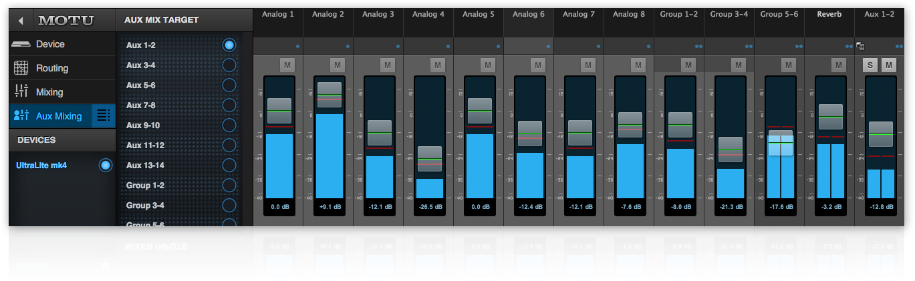Mute the Analog 4 channel
This screenshot has width=915, height=281.
(438, 65)
